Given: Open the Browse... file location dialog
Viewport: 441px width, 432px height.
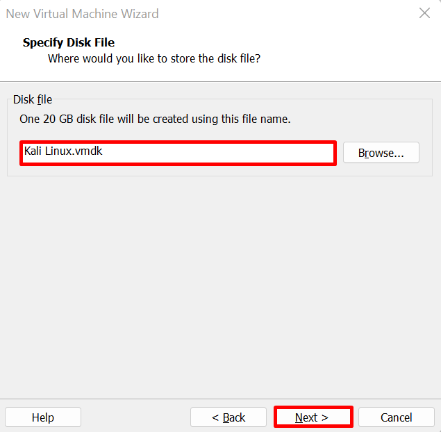Looking at the screenshot, I should click(x=381, y=152).
